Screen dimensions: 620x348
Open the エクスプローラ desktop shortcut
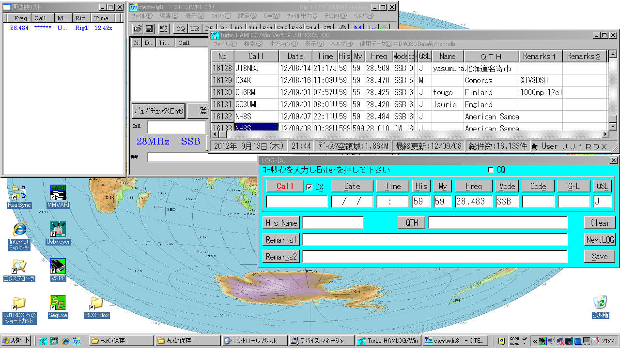coord(19,270)
